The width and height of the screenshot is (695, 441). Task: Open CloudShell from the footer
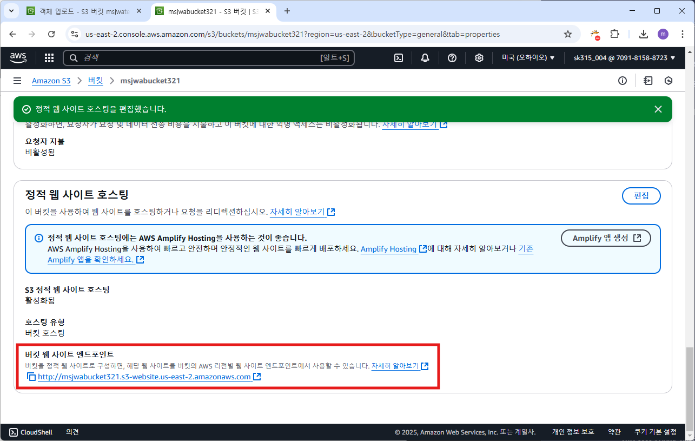(31, 432)
